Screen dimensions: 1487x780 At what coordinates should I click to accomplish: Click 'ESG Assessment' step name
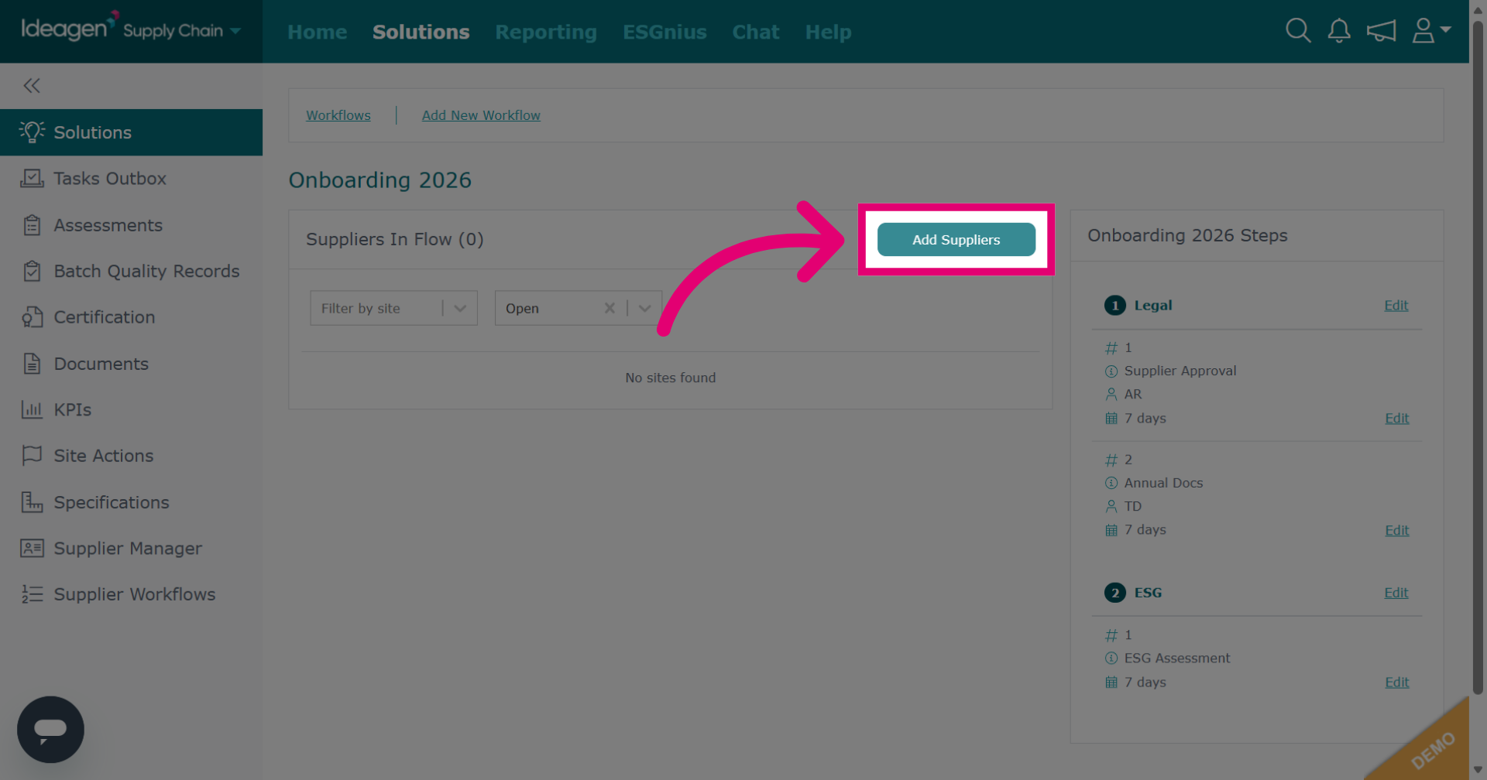point(1177,658)
